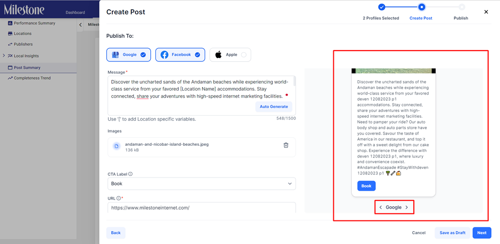Click the message scrollbar

coord(294,82)
